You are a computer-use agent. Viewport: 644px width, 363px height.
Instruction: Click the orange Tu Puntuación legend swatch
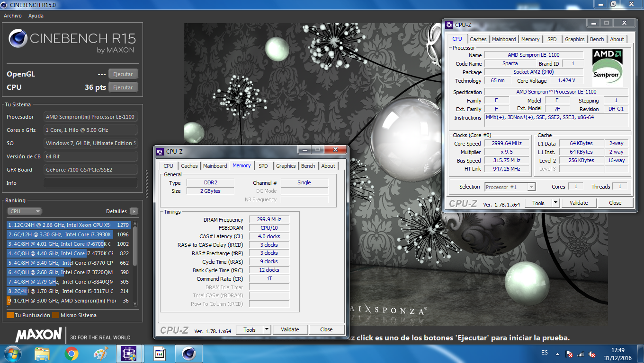[10, 315]
